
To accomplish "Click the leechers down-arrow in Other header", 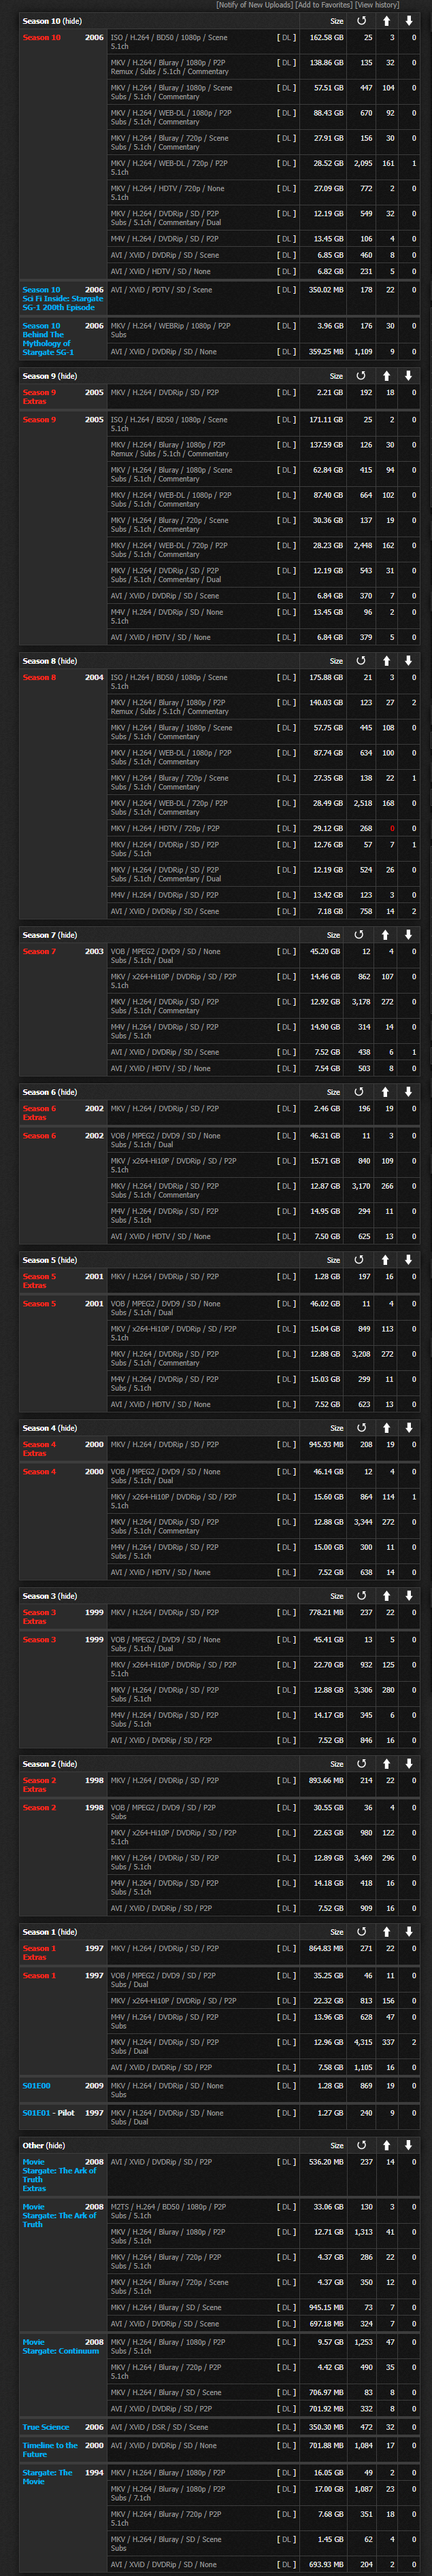I will coord(408,2145).
